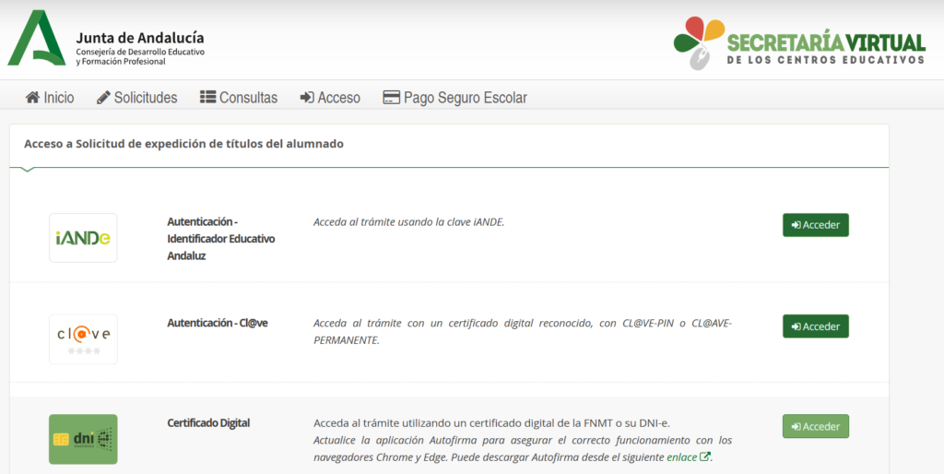This screenshot has height=474, width=944.
Task: Click 'Autenticación - Identificador Educativo Andaluz' title
Action: [x=221, y=239]
